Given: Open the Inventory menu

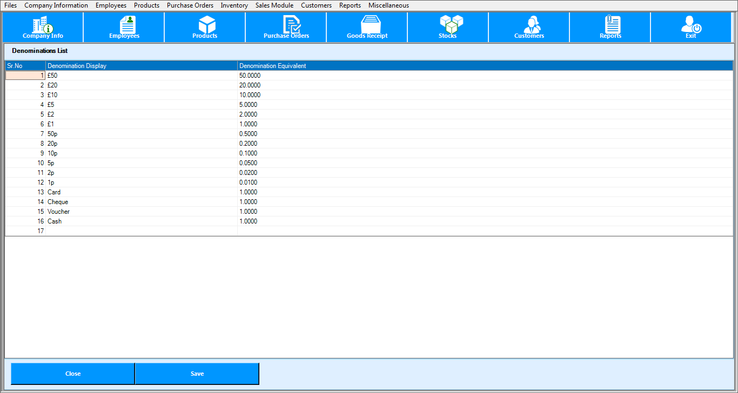Looking at the screenshot, I should coord(234,5).
